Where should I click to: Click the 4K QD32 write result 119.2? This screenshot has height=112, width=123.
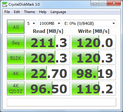[94, 88]
